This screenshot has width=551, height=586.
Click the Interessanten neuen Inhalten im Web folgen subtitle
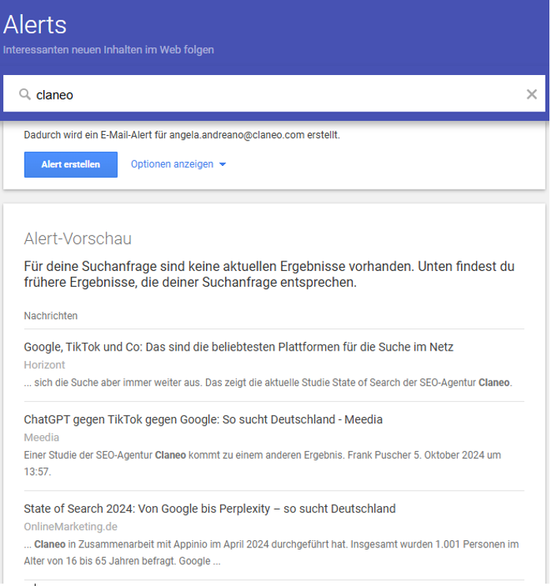[109, 50]
